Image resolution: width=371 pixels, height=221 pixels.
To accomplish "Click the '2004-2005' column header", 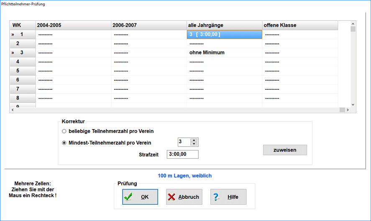I will point(73,25).
